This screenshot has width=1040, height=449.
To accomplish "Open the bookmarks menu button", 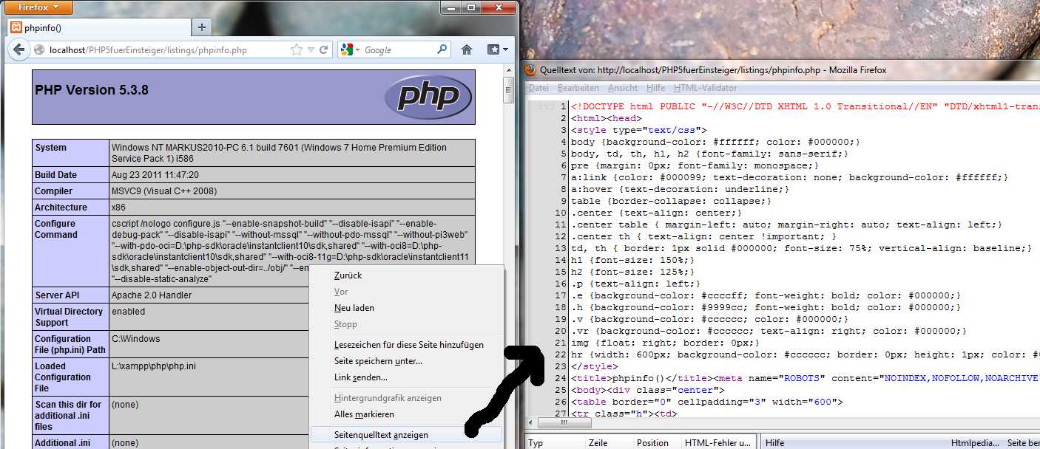I will pos(497,50).
